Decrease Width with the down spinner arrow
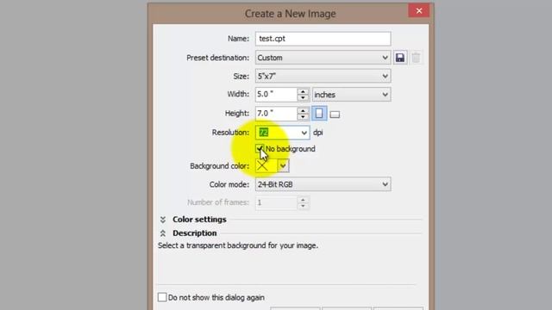552x310 pixels. pyautogui.click(x=303, y=98)
